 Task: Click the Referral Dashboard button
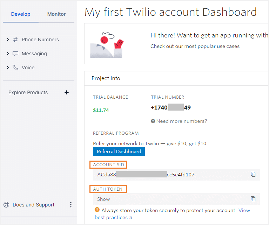119,152
